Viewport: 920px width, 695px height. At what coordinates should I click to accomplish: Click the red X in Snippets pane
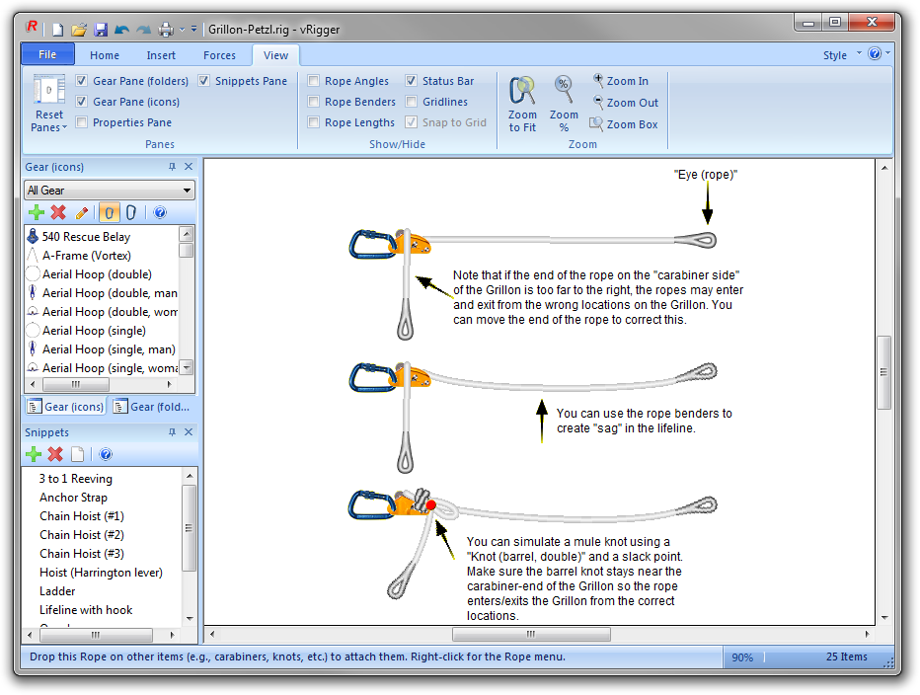click(x=55, y=454)
